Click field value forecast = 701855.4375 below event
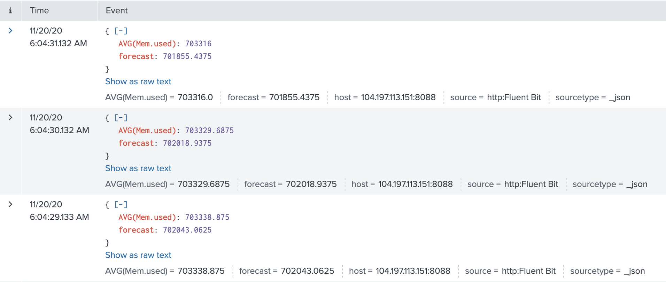Screen dimensions: 666x282 294,97
